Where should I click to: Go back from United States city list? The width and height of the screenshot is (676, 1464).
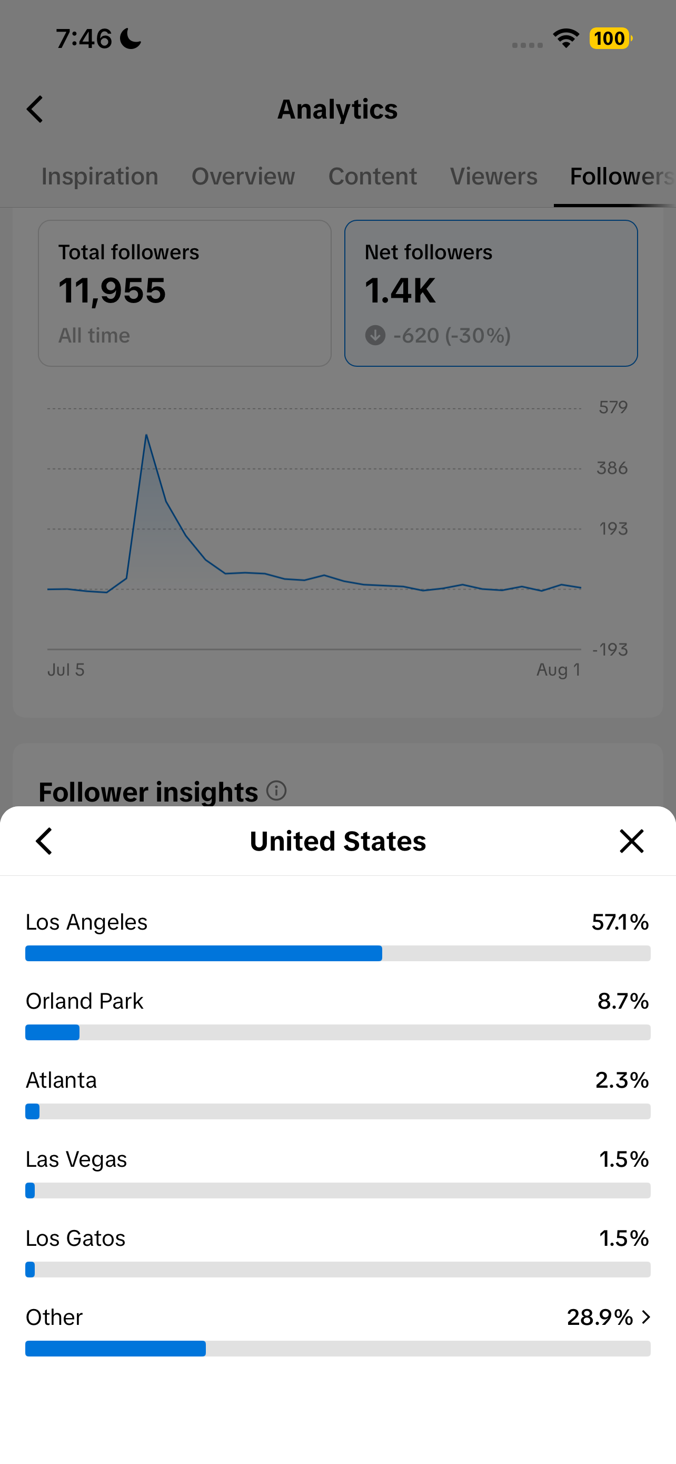[44, 841]
